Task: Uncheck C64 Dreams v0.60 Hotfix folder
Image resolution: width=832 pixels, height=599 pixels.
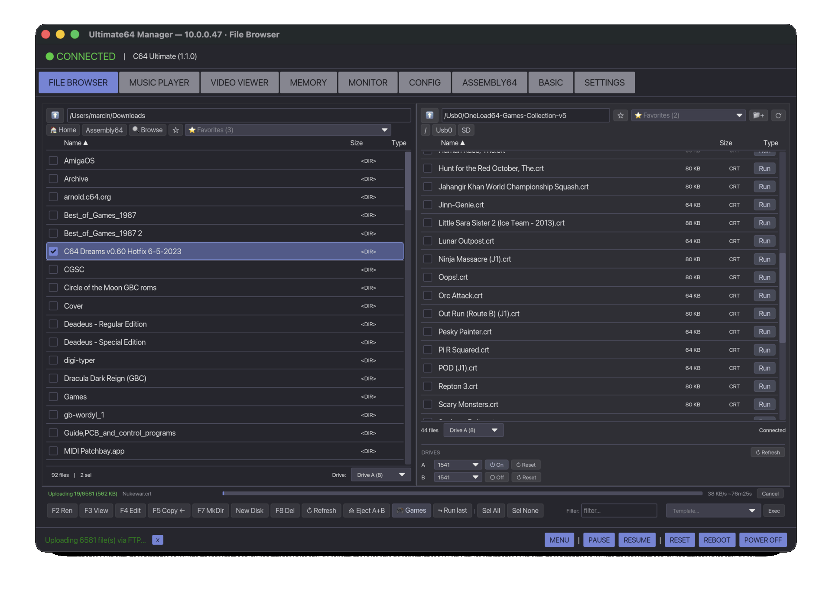Action: click(53, 252)
